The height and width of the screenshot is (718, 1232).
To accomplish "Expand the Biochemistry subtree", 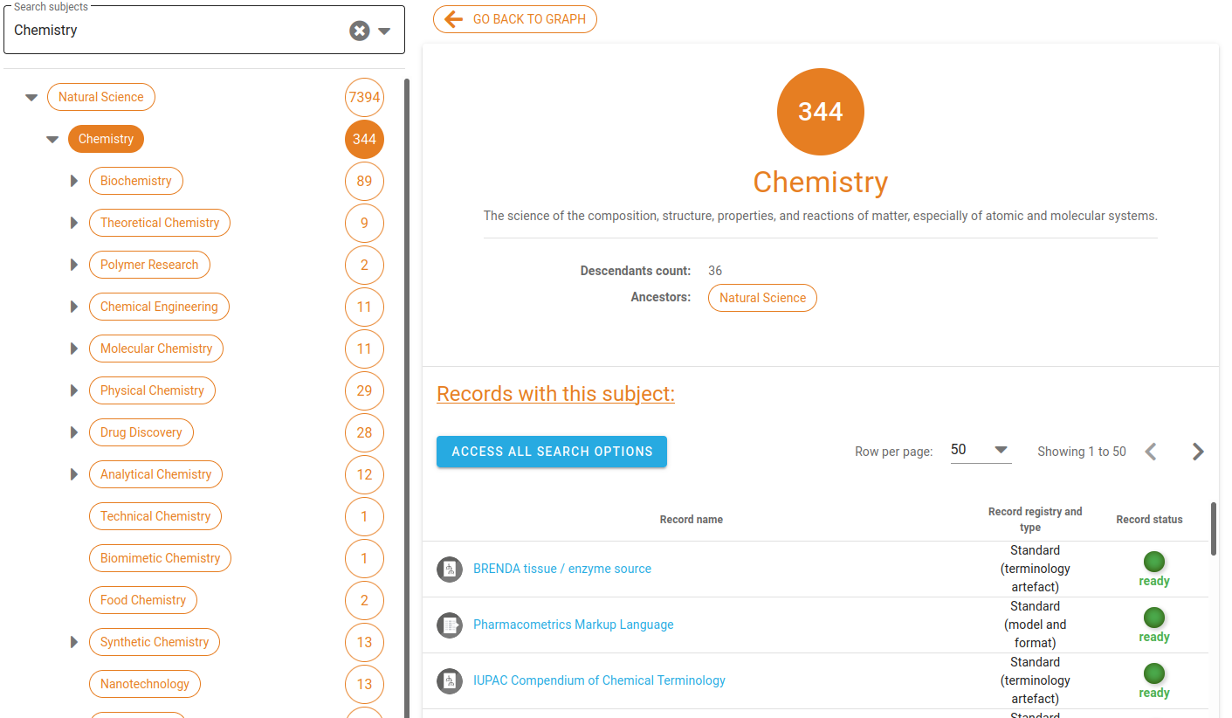I will click(x=74, y=181).
